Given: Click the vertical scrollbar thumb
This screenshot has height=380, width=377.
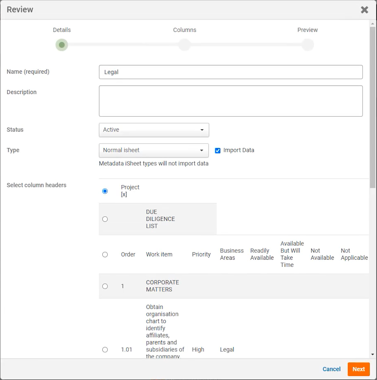Looking at the screenshot, I should tap(372, 106).
